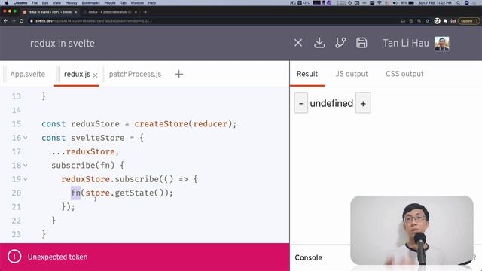This screenshot has width=482, height=271.
Task: Open Tan Li Hau profile avatar
Action: (442, 44)
